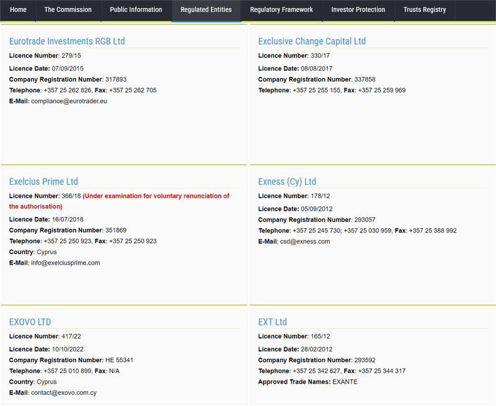Select telephone +357 25 262 826
Viewport: 496px width, 406px height.
[x=68, y=90]
